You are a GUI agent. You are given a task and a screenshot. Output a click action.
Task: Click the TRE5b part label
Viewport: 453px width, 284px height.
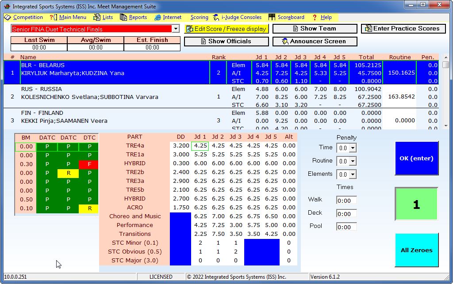point(135,190)
